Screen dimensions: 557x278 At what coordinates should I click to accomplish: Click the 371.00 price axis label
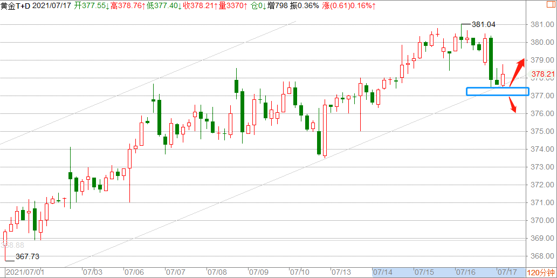[x=541, y=202]
